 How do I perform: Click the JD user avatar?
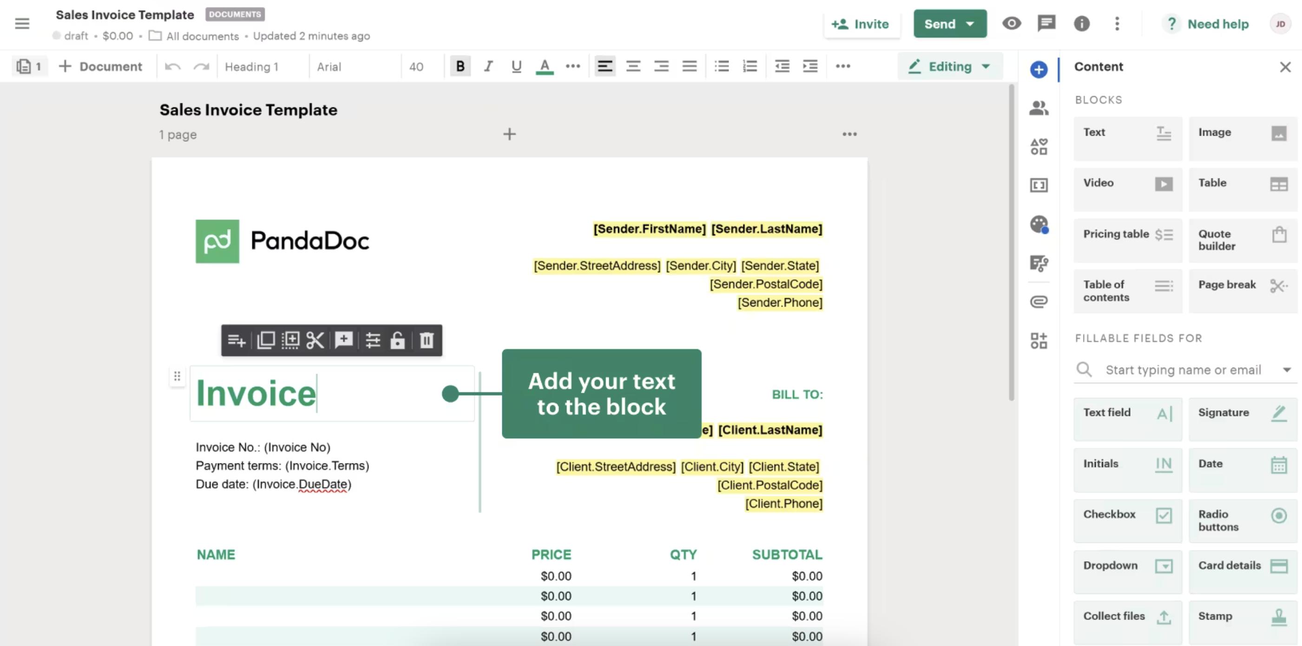1280,24
